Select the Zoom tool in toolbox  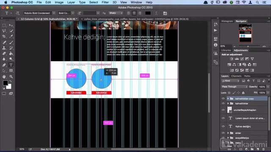click(11, 76)
